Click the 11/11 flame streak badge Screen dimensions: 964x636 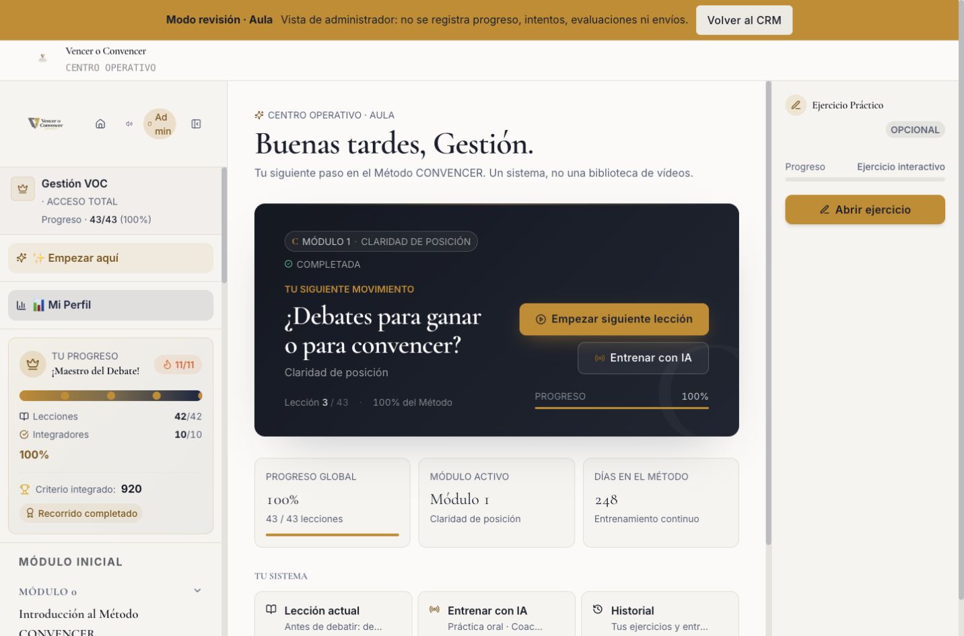[x=178, y=365]
